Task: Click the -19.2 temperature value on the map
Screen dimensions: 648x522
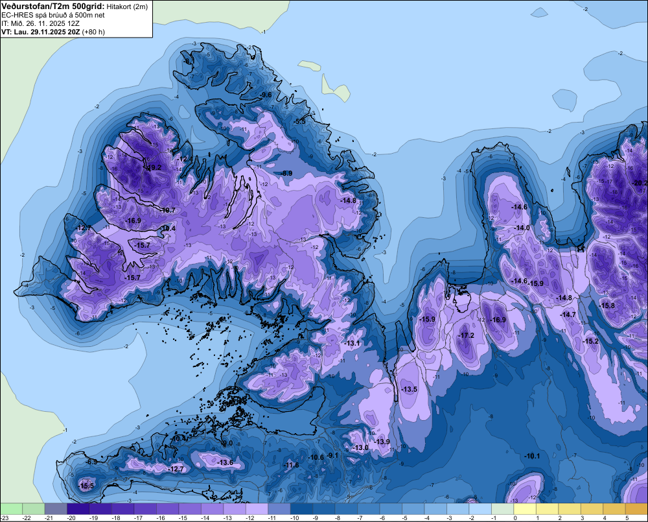Action: point(154,167)
